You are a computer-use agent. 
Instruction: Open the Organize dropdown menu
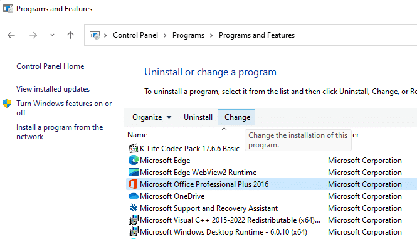(152, 117)
